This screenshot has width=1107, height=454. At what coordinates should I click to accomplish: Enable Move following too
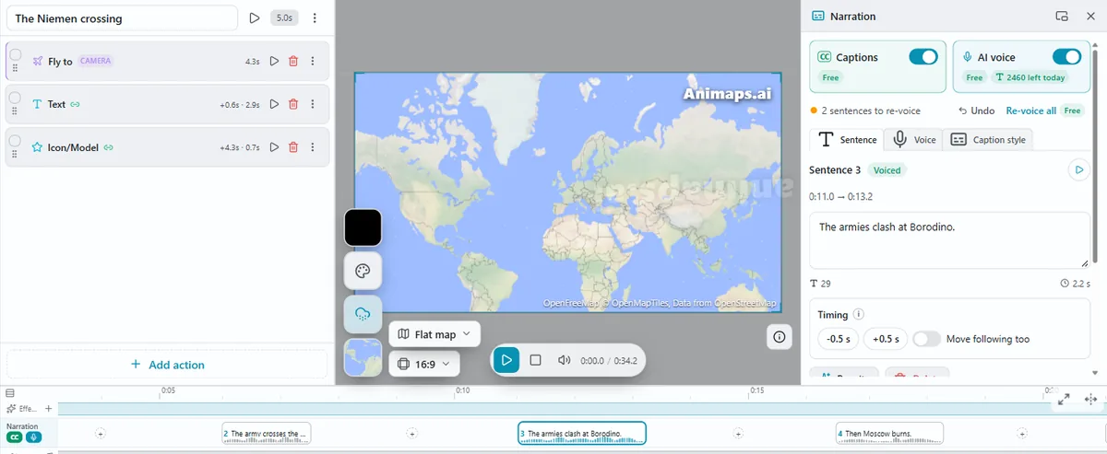pyautogui.click(x=926, y=339)
